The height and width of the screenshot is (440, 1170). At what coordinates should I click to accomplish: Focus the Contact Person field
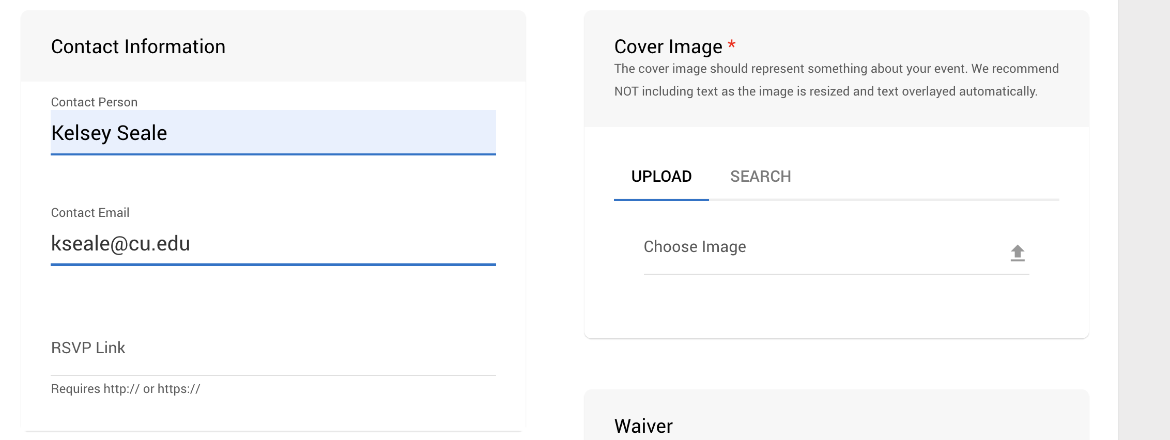click(273, 133)
